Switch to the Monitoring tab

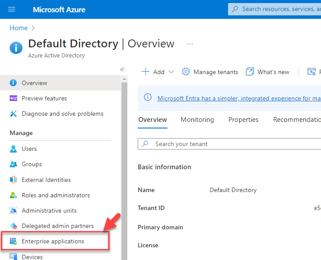[x=197, y=120]
